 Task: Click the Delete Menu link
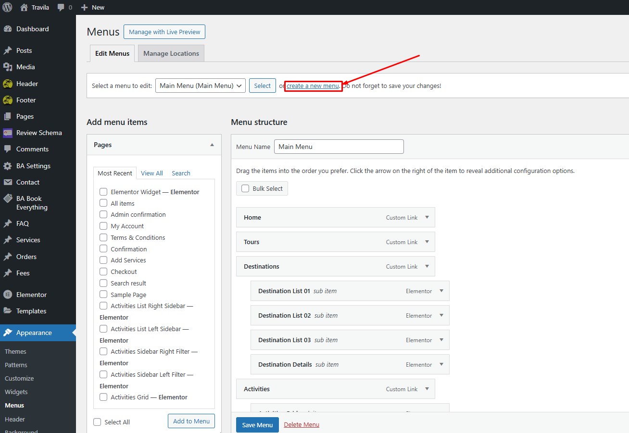coord(302,424)
